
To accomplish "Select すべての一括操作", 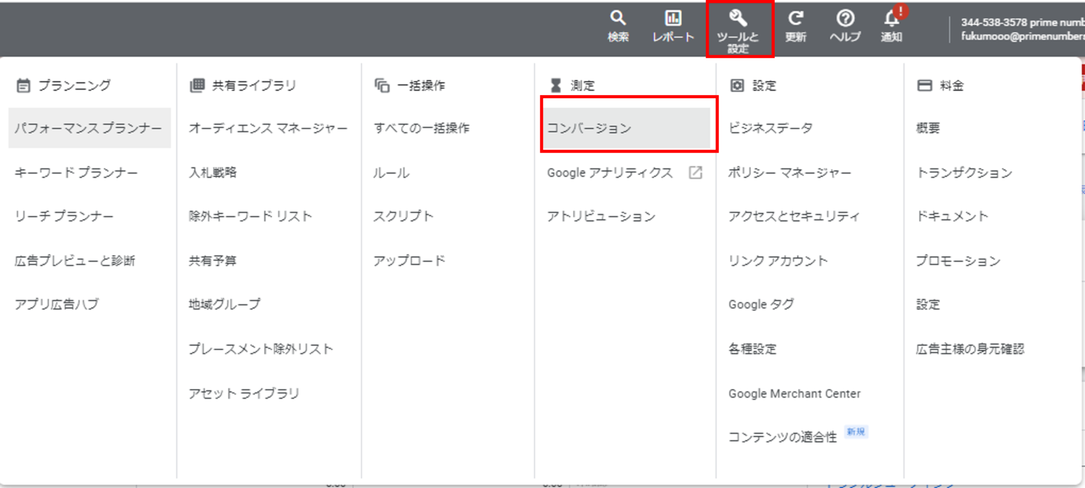I will click(422, 128).
